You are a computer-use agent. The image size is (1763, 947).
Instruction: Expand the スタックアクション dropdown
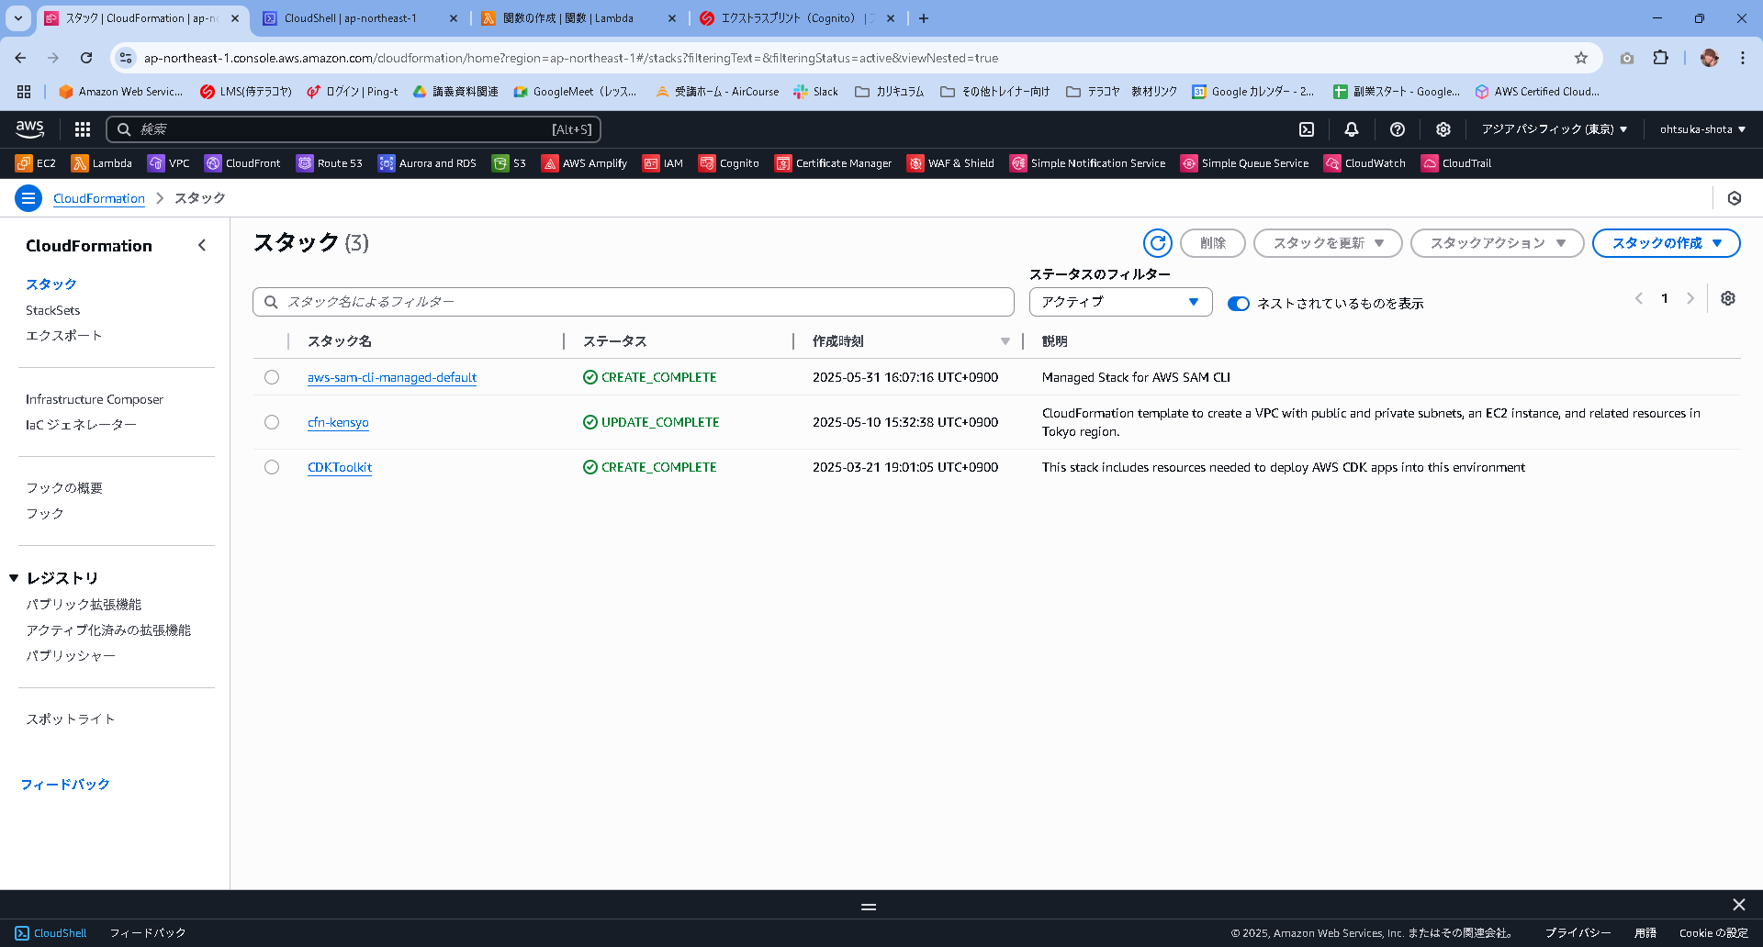click(x=1497, y=243)
